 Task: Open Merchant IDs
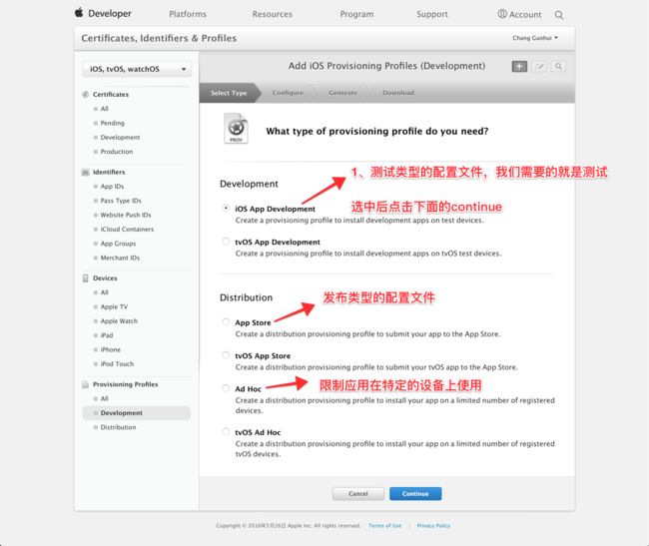coord(120,258)
